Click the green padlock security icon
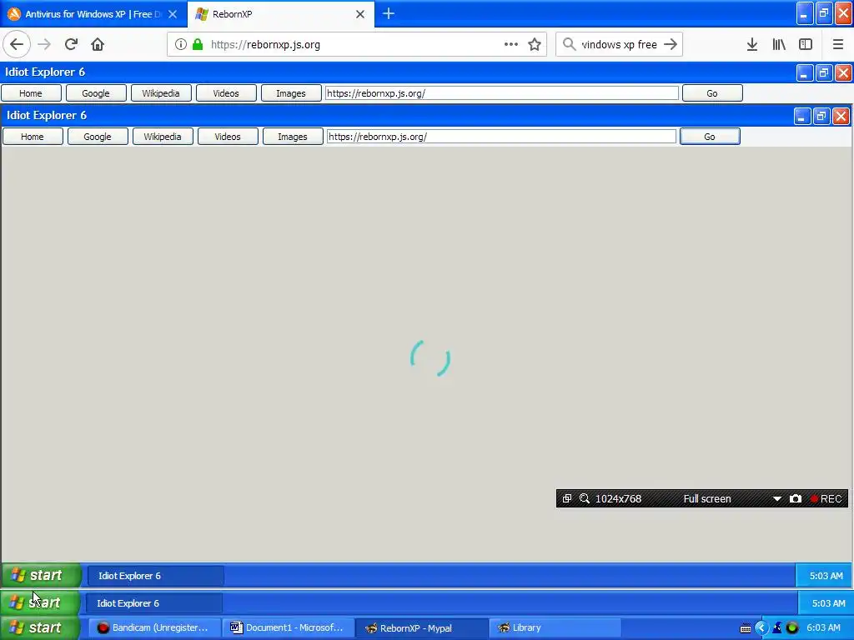The image size is (854, 640). tap(198, 45)
